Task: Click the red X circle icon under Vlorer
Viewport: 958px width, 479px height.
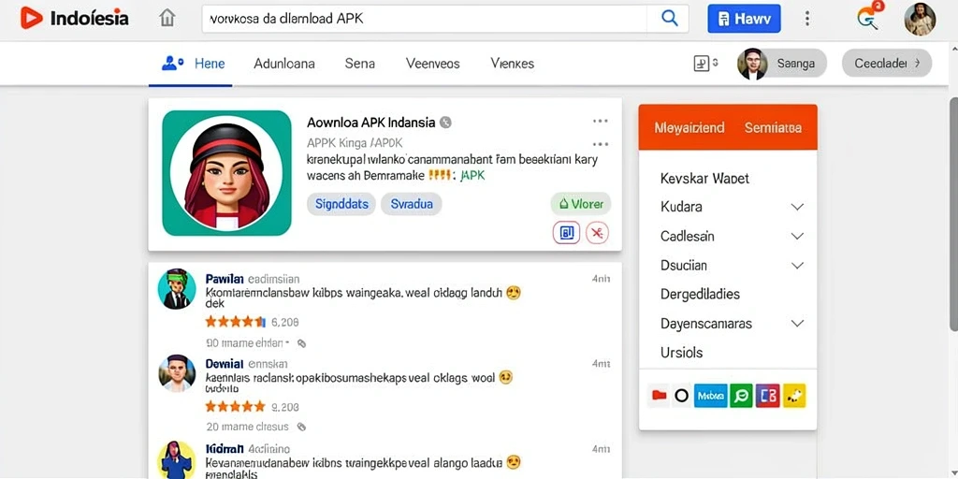Action: pos(597,233)
